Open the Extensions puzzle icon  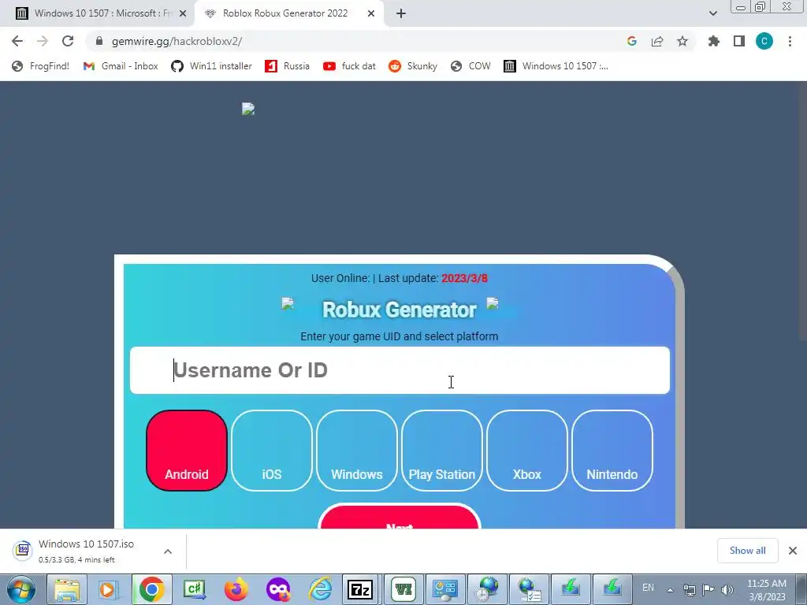pyautogui.click(x=714, y=41)
